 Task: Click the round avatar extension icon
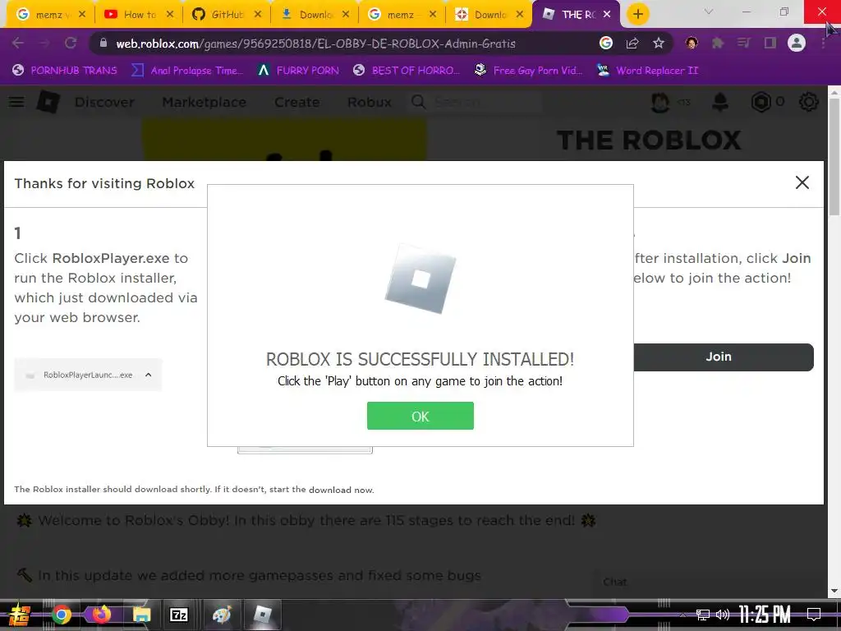point(692,43)
